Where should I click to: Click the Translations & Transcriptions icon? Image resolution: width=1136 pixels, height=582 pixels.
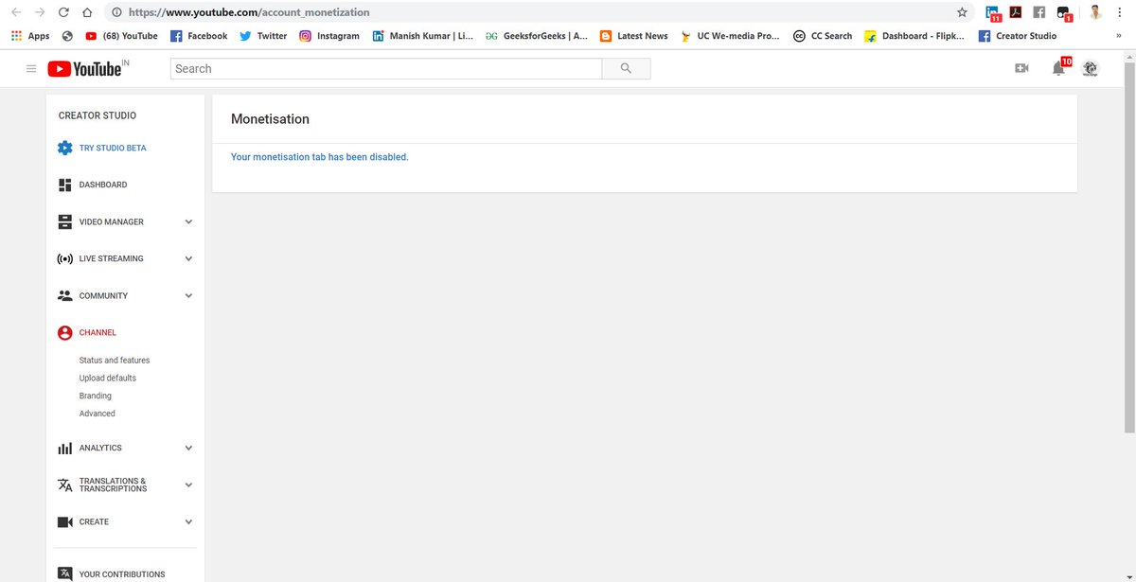click(x=64, y=485)
